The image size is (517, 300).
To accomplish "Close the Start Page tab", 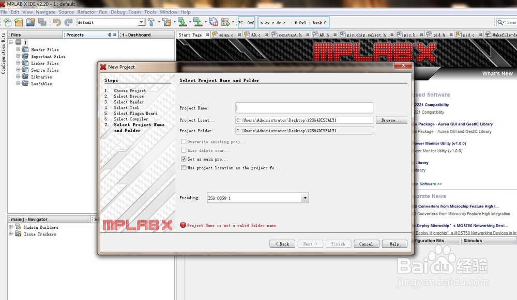I will [207, 35].
